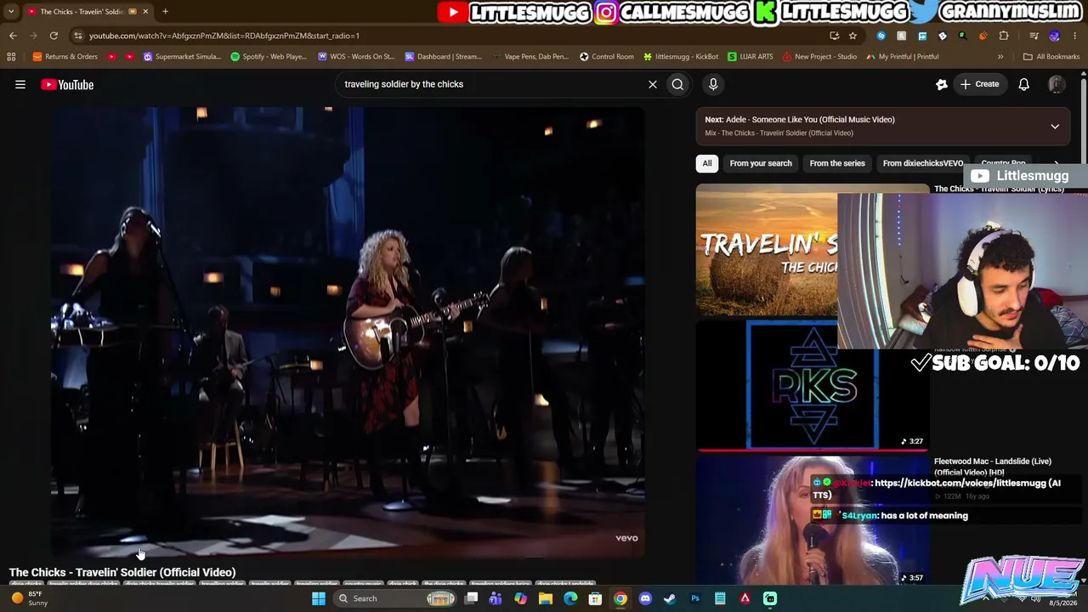
Task: Select the From the series chip
Action: pyautogui.click(x=837, y=163)
